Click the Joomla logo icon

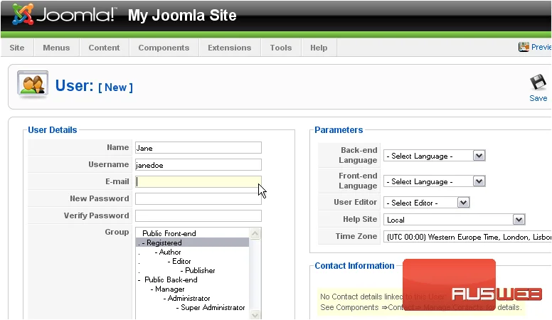click(23, 14)
